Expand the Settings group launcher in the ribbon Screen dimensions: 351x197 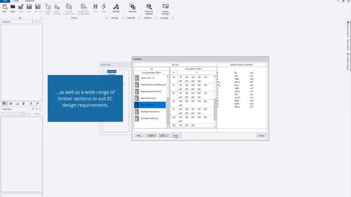click(123, 18)
